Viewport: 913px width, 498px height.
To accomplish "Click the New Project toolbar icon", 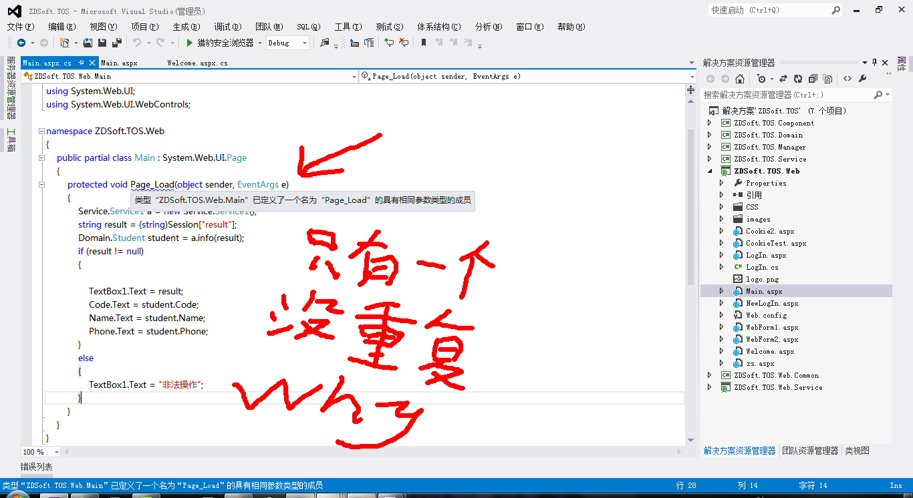I will pyautogui.click(x=65, y=43).
